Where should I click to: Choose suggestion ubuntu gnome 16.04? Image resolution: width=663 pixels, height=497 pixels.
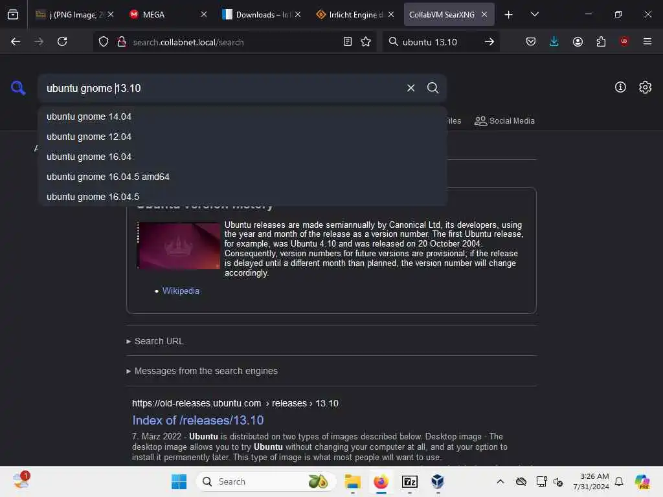pos(242,157)
